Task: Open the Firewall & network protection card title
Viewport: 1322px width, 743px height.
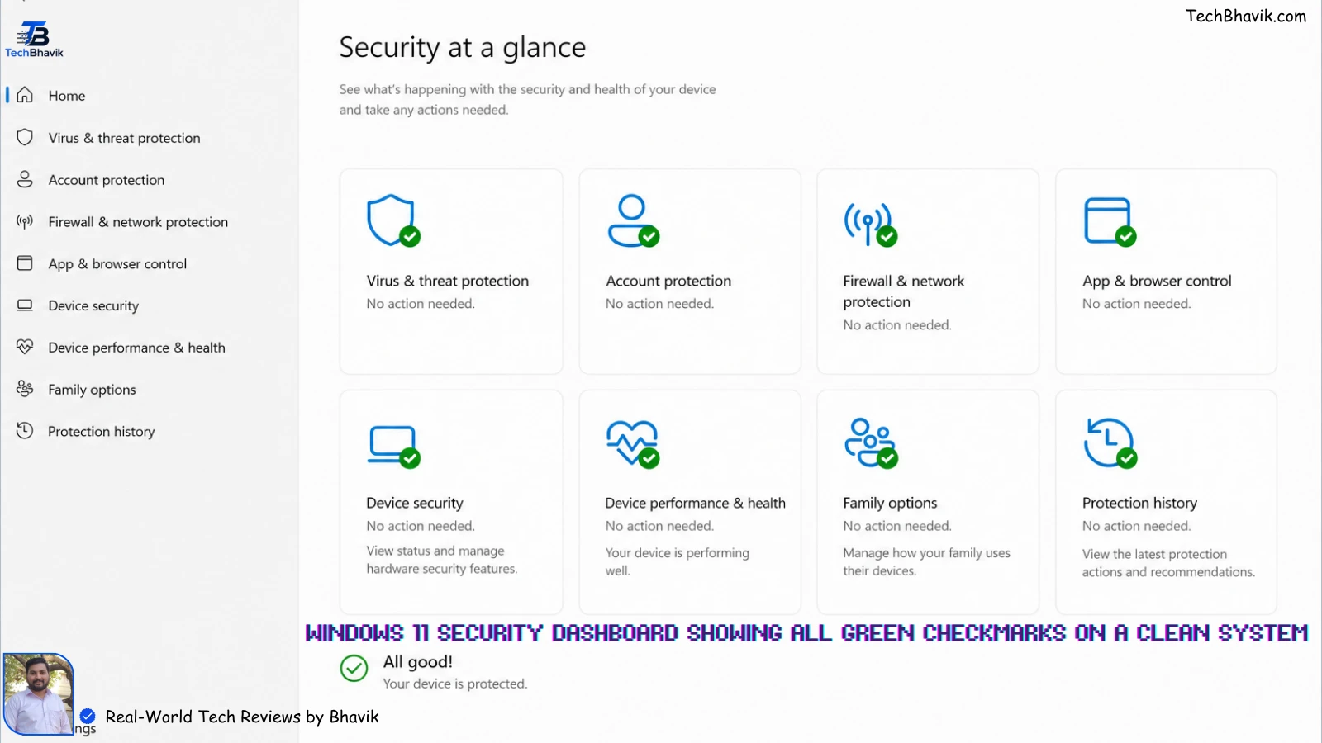Action: (903, 291)
